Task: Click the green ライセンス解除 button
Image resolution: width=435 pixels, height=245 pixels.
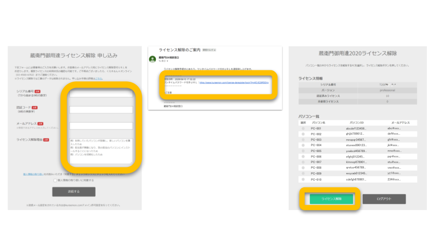Action: pyautogui.click(x=331, y=199)
